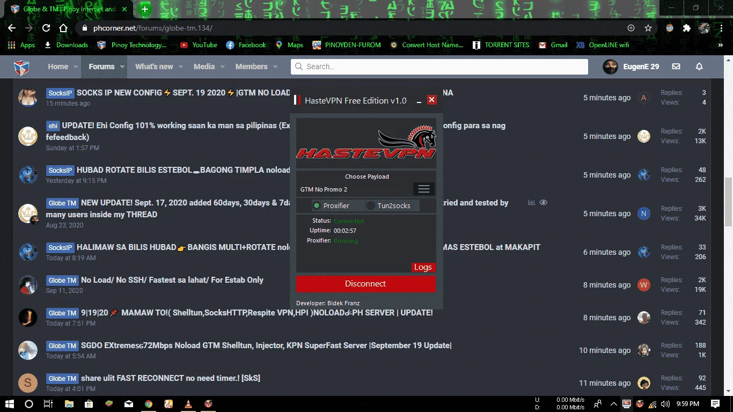Viewport: 733px width, 412px height.
Task: Open the Forums menu item
Action: 101,67
